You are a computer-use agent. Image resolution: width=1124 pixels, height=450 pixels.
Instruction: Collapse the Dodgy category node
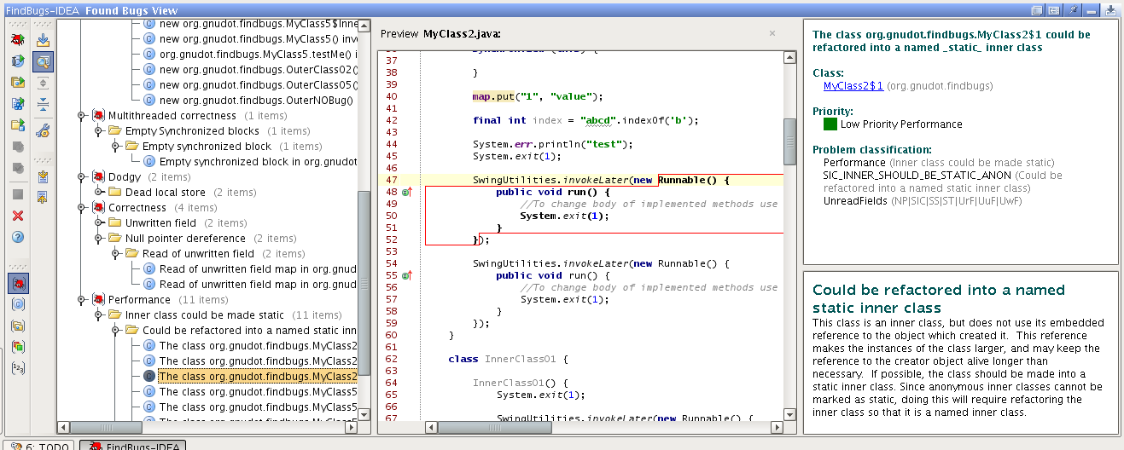(81, 177)
